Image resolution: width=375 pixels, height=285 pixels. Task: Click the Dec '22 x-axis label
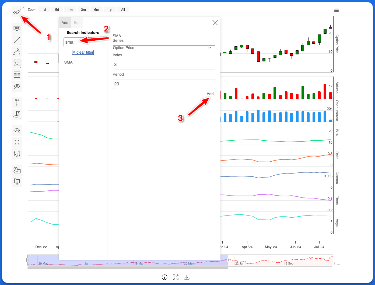point(41,247)
